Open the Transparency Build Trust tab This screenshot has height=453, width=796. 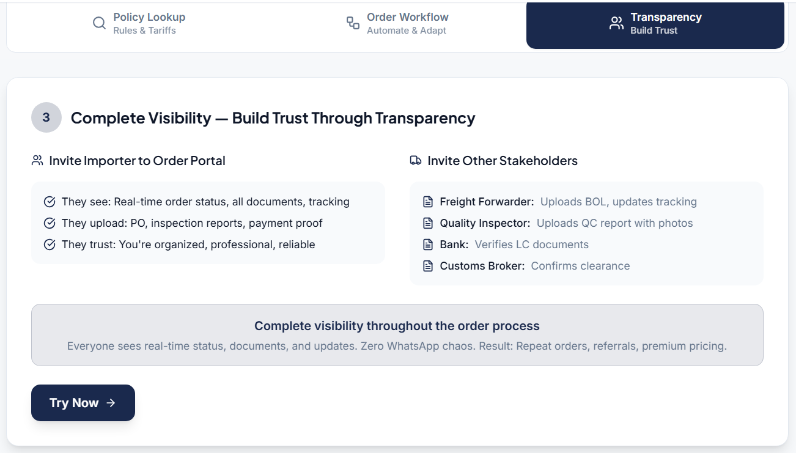point(655,24)
